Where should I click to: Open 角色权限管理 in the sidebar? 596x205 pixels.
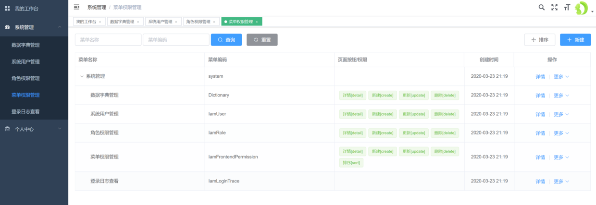click(34, 78)
